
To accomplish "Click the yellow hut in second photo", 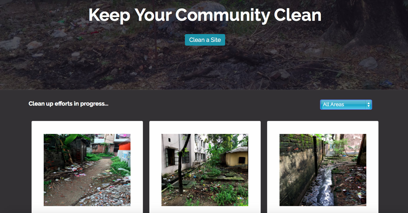I will [x=237, y=158].
